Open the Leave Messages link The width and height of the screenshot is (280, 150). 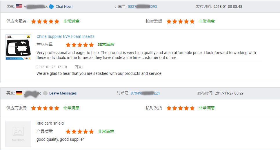tap(63, 93)
